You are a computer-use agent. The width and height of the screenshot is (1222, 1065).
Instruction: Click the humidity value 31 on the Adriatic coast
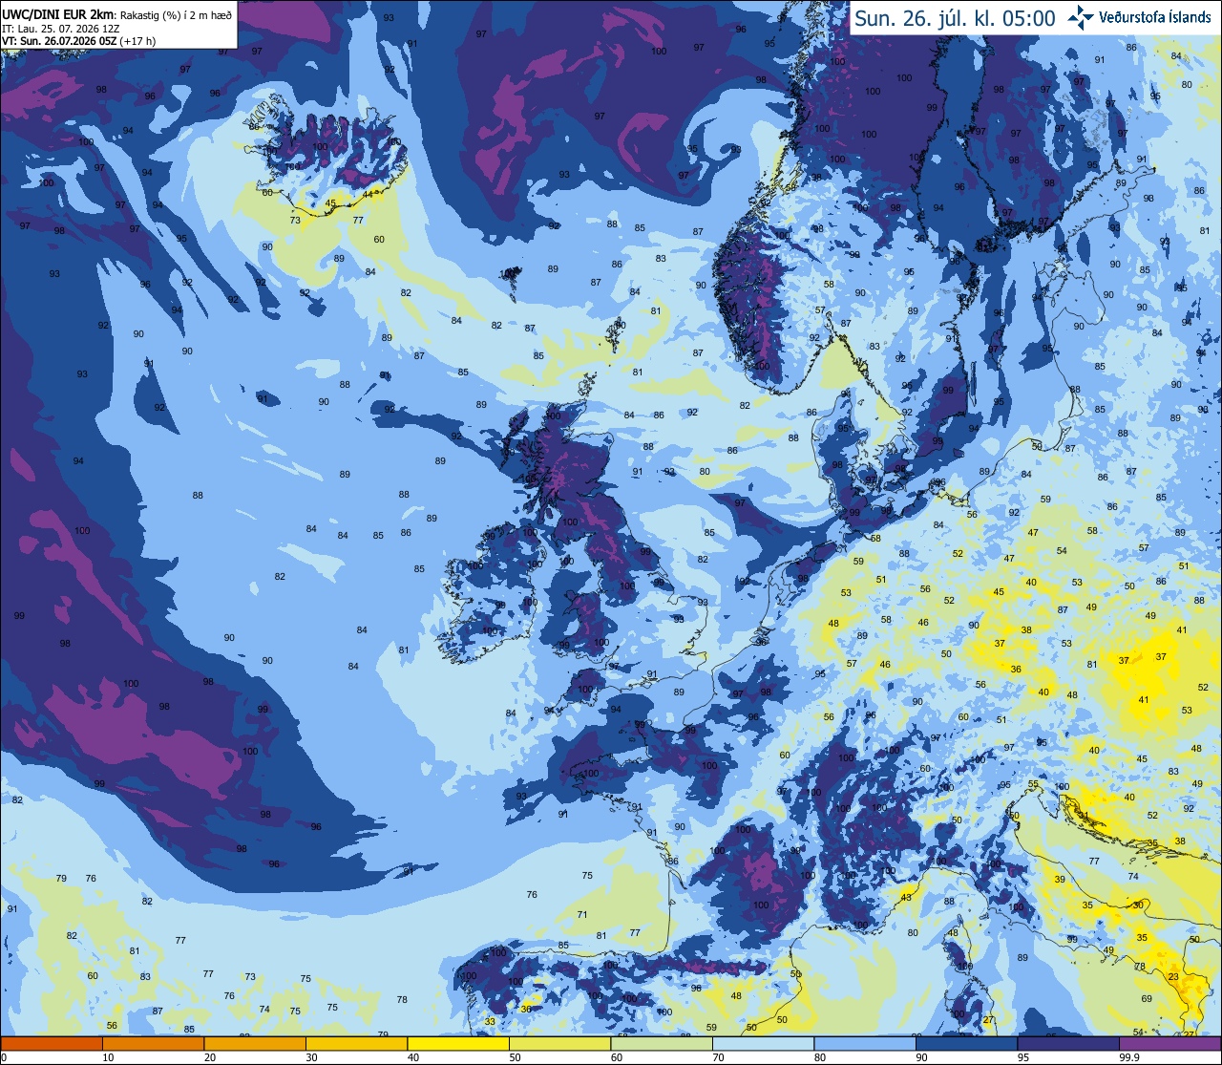pyautogui.click(x=1085, y=815)
